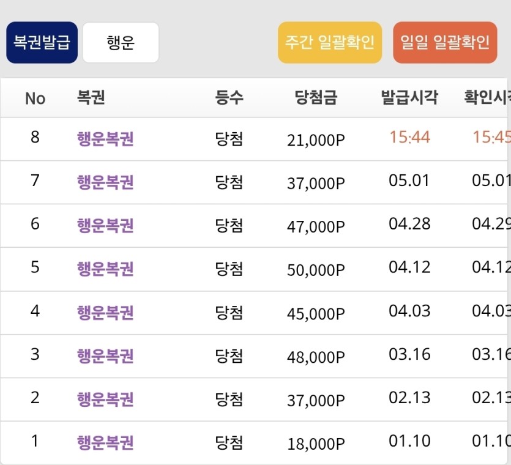
Task: Click the 05.01 issue date in row 7
Action: pos(409,180)
